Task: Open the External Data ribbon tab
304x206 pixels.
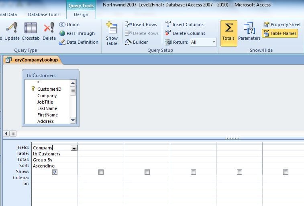Action: [x=8, y=14]
